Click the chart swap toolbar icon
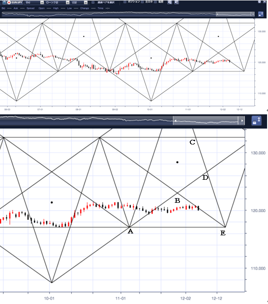Viewport: 268px width, 304px height. point(170,2)
